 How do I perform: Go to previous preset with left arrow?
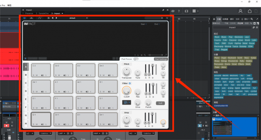(x=53, y=18)
